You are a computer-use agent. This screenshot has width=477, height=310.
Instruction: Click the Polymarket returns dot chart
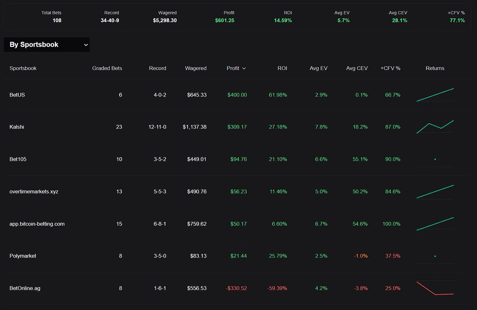pyautogui.click(x=435, y=256)
